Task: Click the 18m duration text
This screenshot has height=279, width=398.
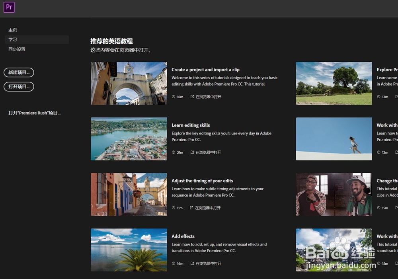Action: coord(180,97)
